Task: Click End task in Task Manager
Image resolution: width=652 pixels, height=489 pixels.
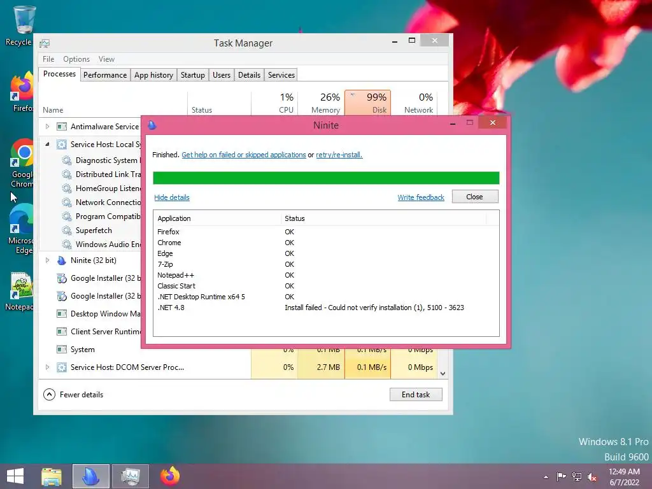Action: click(x=416, y=395)
